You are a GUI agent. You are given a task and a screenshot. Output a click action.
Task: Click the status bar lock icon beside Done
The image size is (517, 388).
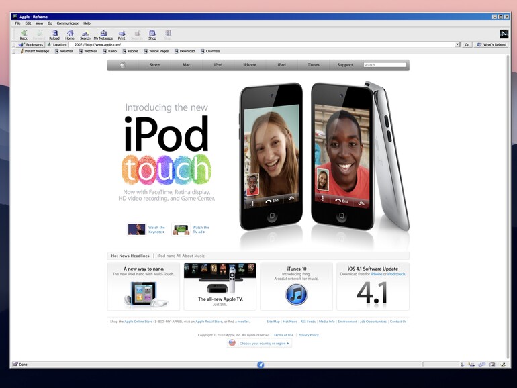15,365
